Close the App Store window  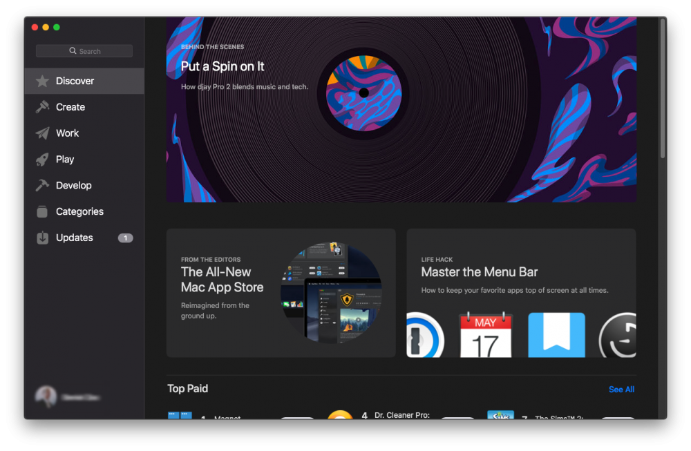pos(35,28)
